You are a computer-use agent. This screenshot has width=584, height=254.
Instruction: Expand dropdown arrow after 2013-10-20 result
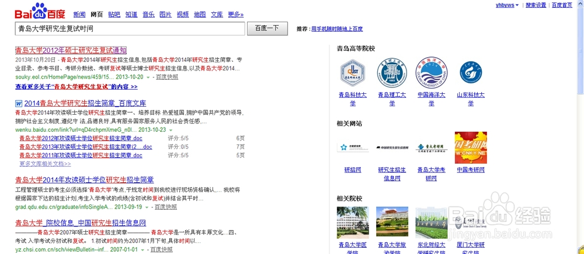coord(148,77)
